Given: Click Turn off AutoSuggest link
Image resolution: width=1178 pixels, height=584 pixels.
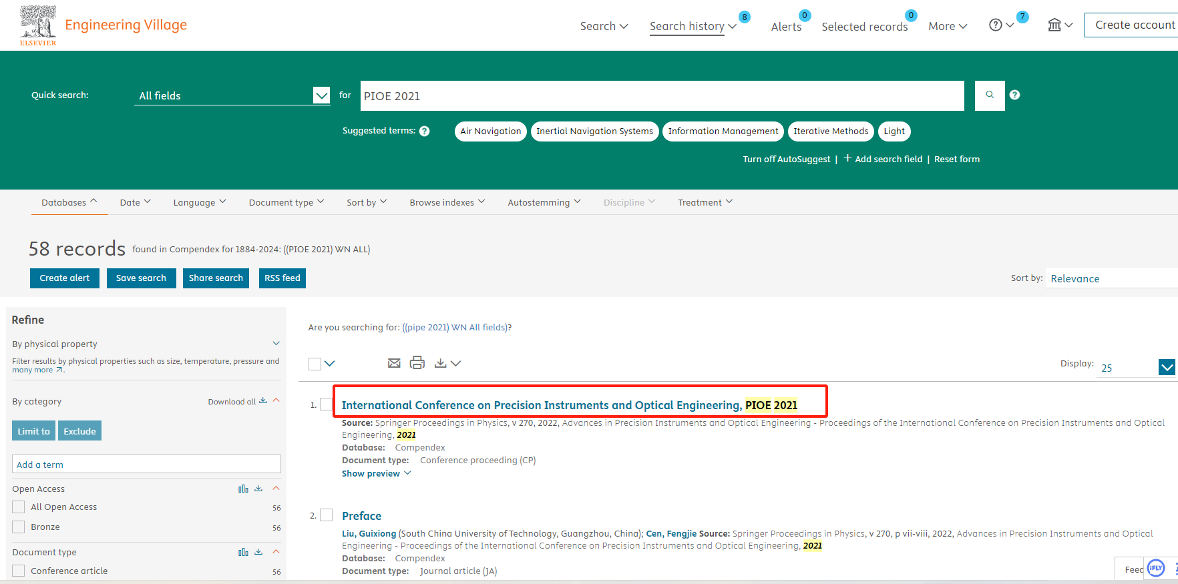Looking at the screenshot, I should pyautogui.click(x=787, y=159).
